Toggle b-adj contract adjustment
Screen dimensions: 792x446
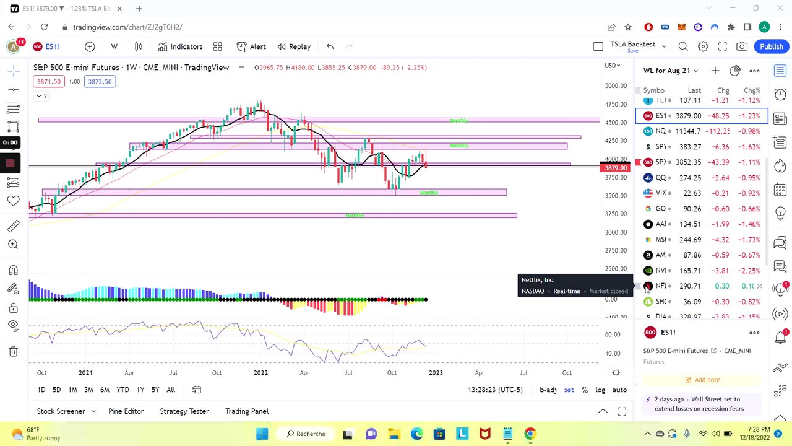(548, 390)
